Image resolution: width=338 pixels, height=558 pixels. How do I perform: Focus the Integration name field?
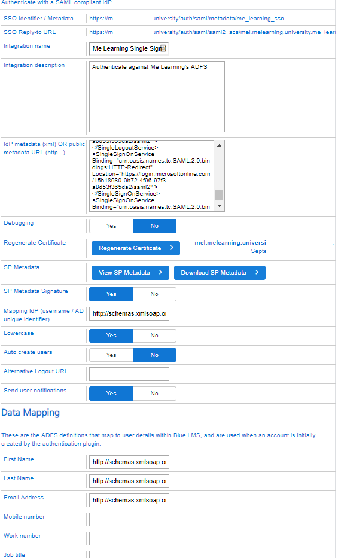(x=129, y=49)
